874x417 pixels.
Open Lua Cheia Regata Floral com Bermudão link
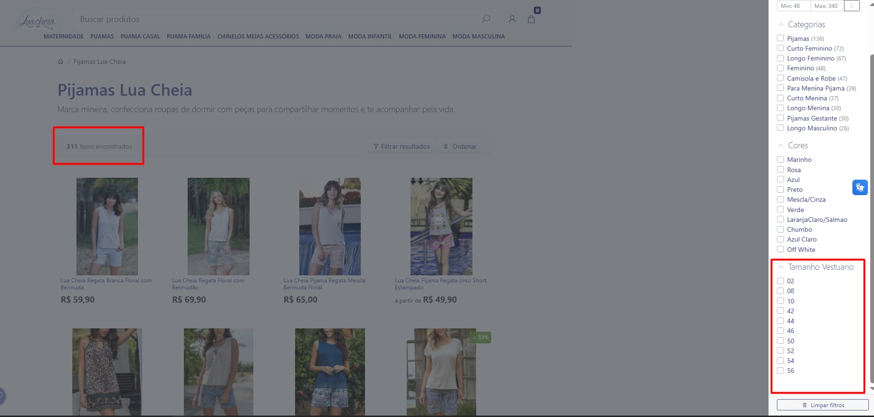pyautogui.click(x=208, y=284)
